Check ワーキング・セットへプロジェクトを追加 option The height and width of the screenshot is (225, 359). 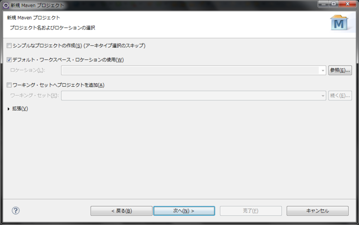[9, 85]
